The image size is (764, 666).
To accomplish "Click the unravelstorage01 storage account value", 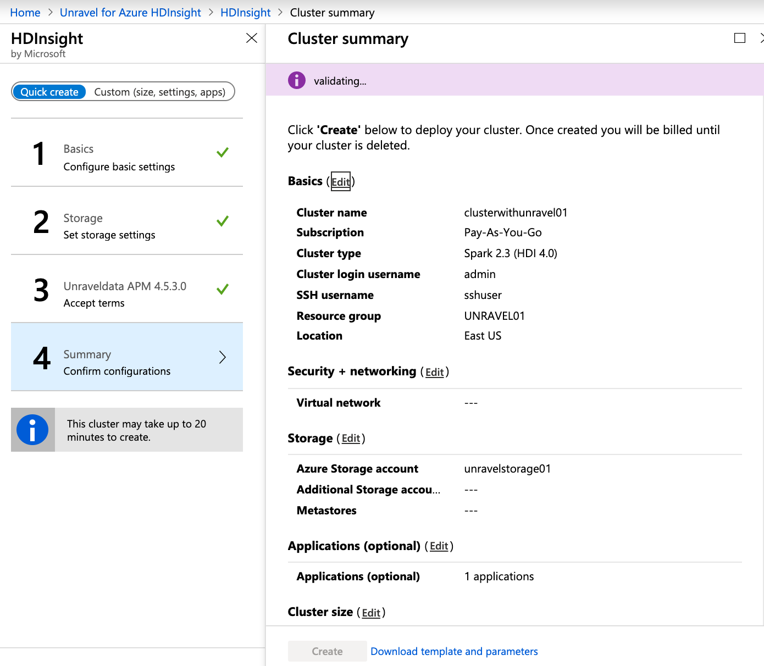I will coord(507,469).
